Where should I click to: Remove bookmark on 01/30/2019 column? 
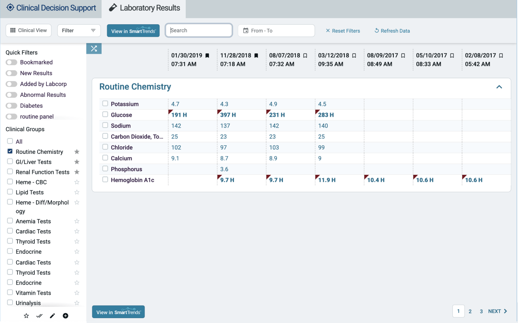(x=207, y=56)
